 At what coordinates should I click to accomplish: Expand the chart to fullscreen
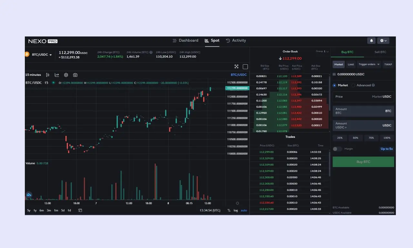point(237,66)
